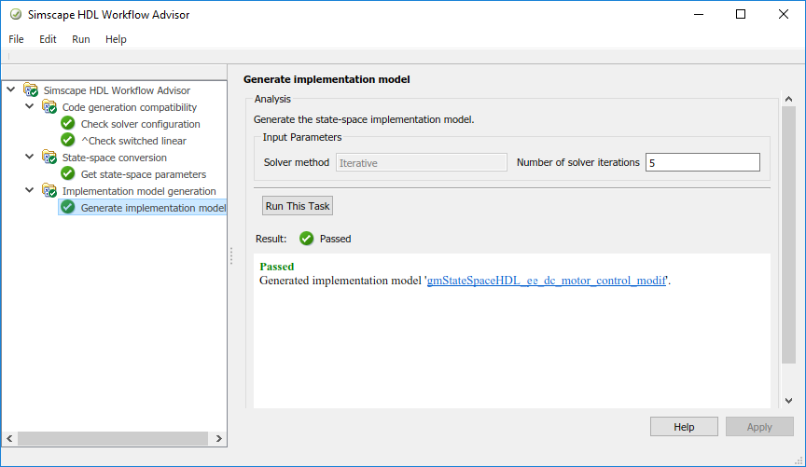806x467 pixels.
Task: Click the State-space conversion folder icon
Action: pyautogui.click(x=49, y=158)
